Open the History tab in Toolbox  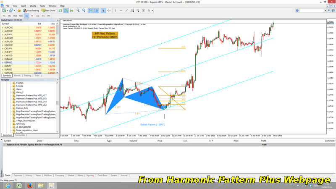coord(29,175)
